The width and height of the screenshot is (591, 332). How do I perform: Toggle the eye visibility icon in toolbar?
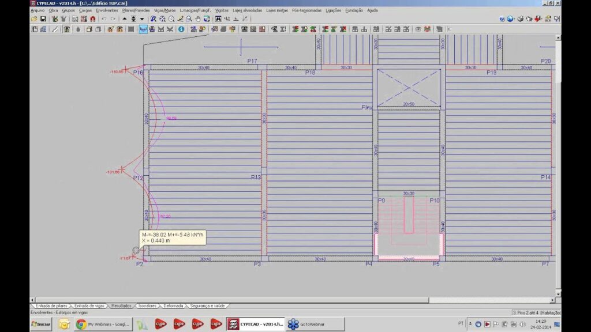(x=418, y=29)
